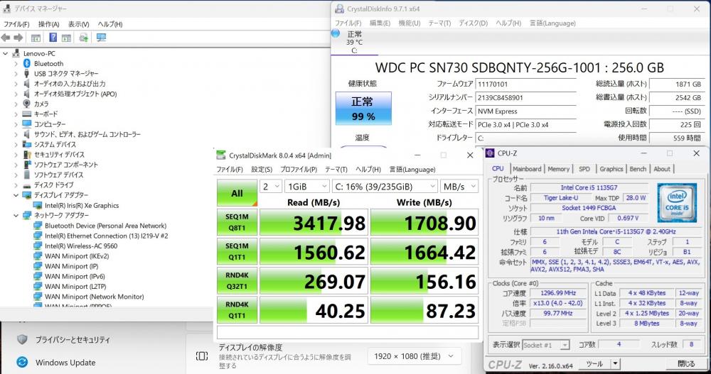Click the back arrow in Device Manager toolbar
Screen dimensions: 711x374
point(6,38)
